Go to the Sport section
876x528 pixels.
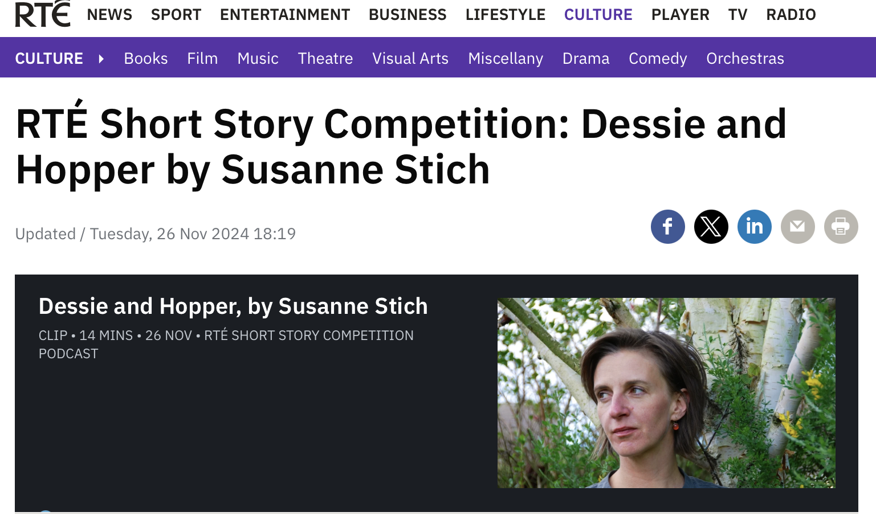(x=176, y=15)
